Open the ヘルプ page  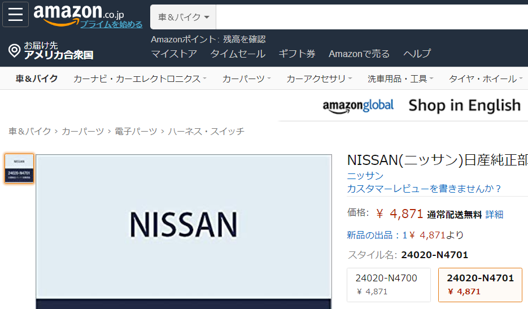(x=417, y=54)
